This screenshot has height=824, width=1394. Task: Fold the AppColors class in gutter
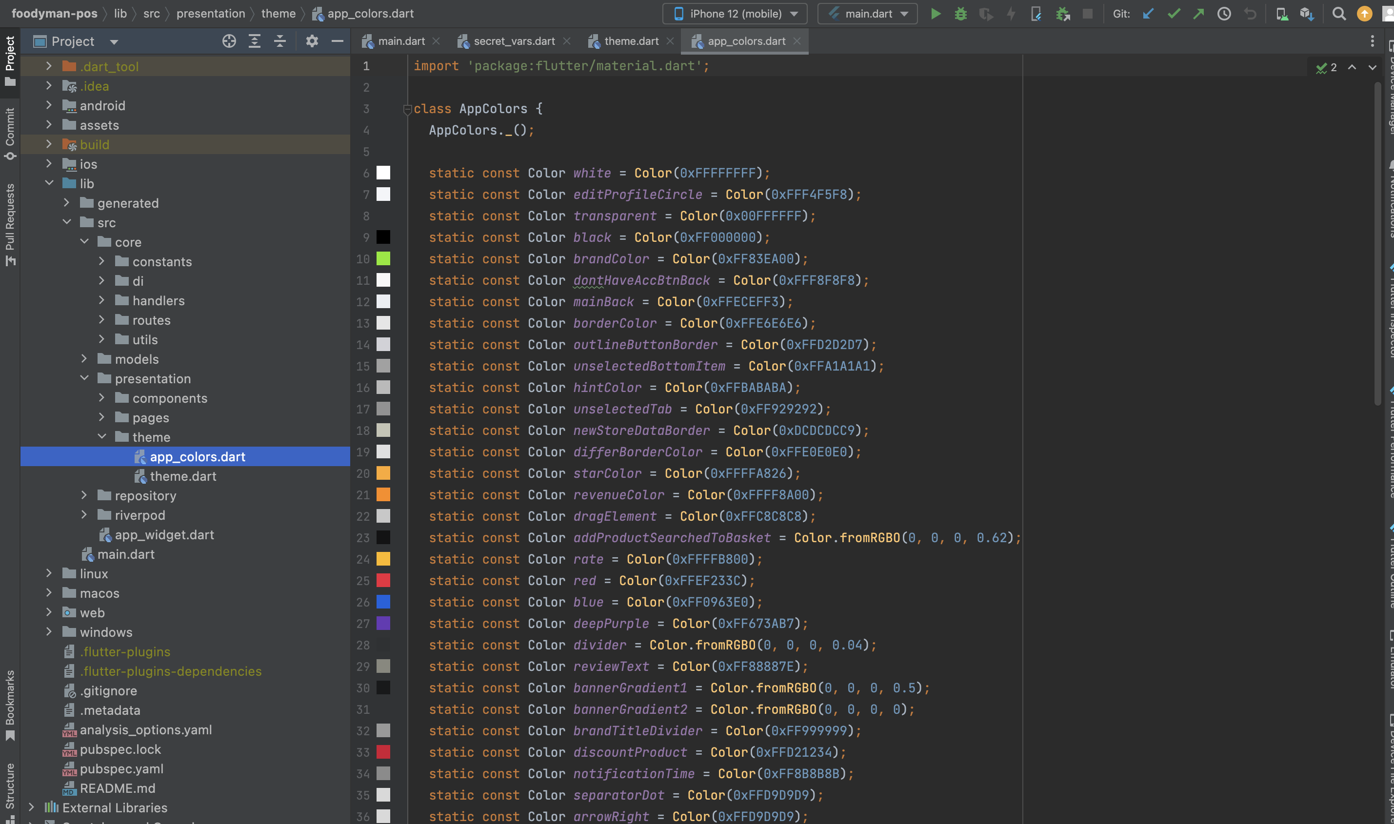(x=407, y=109)
